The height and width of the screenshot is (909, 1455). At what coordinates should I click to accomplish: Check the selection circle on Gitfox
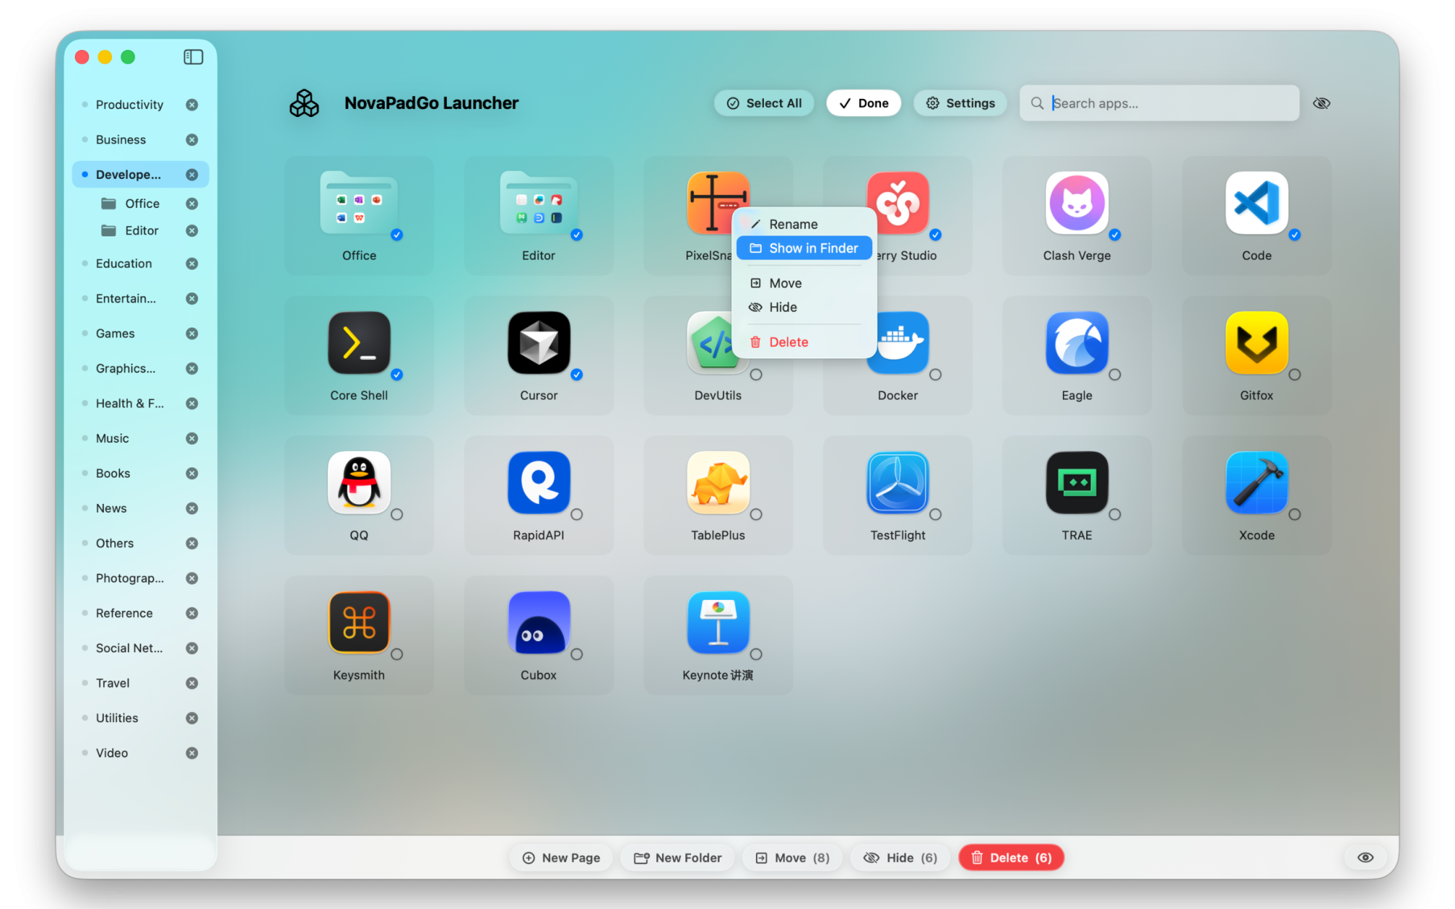point(1294,375)
